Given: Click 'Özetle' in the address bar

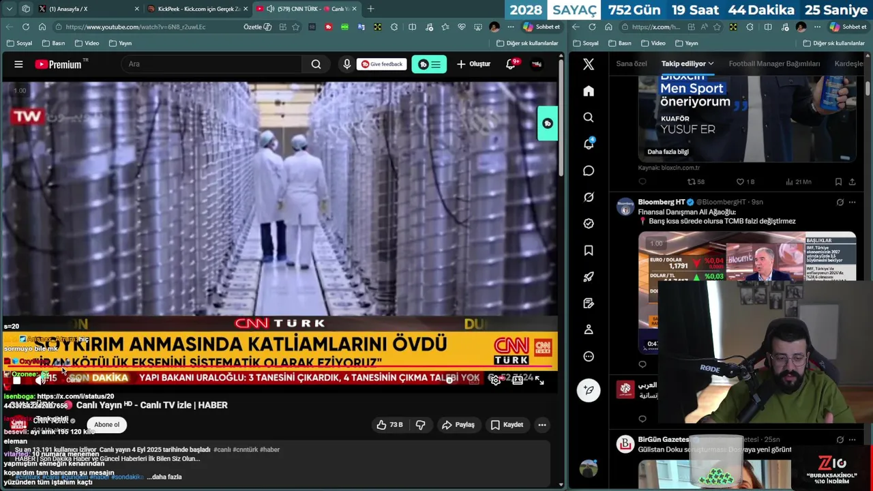Looking at the screenshot, I should [257, 27].
